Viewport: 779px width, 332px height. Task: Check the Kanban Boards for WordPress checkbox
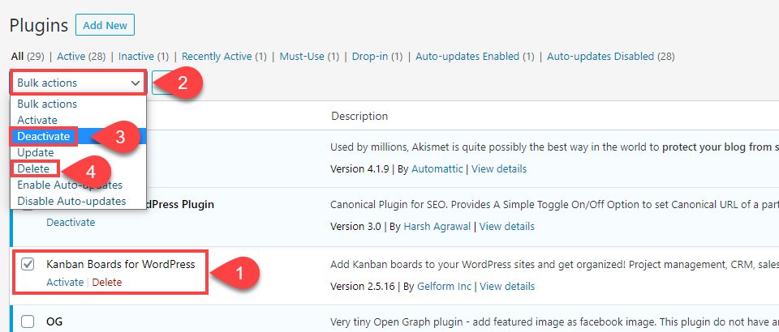(28, 265)
